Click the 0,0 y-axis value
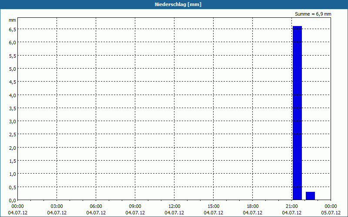Screen dimensions: 348x217 [12, 201]
